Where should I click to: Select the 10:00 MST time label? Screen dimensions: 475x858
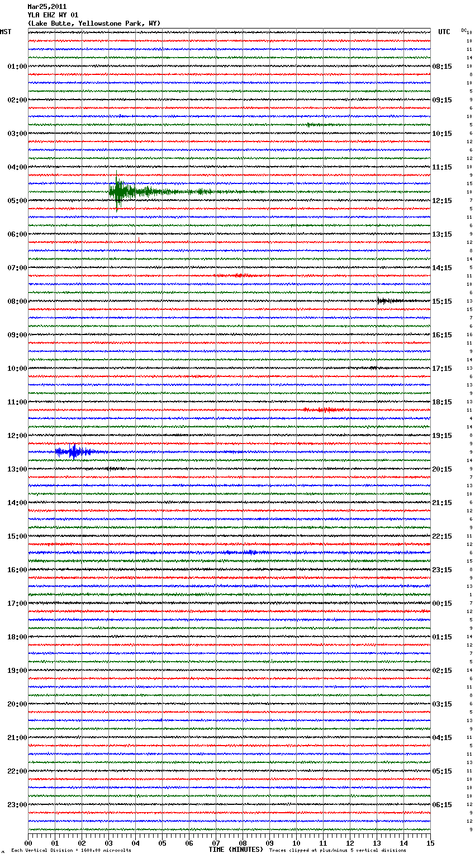point(17,369)
